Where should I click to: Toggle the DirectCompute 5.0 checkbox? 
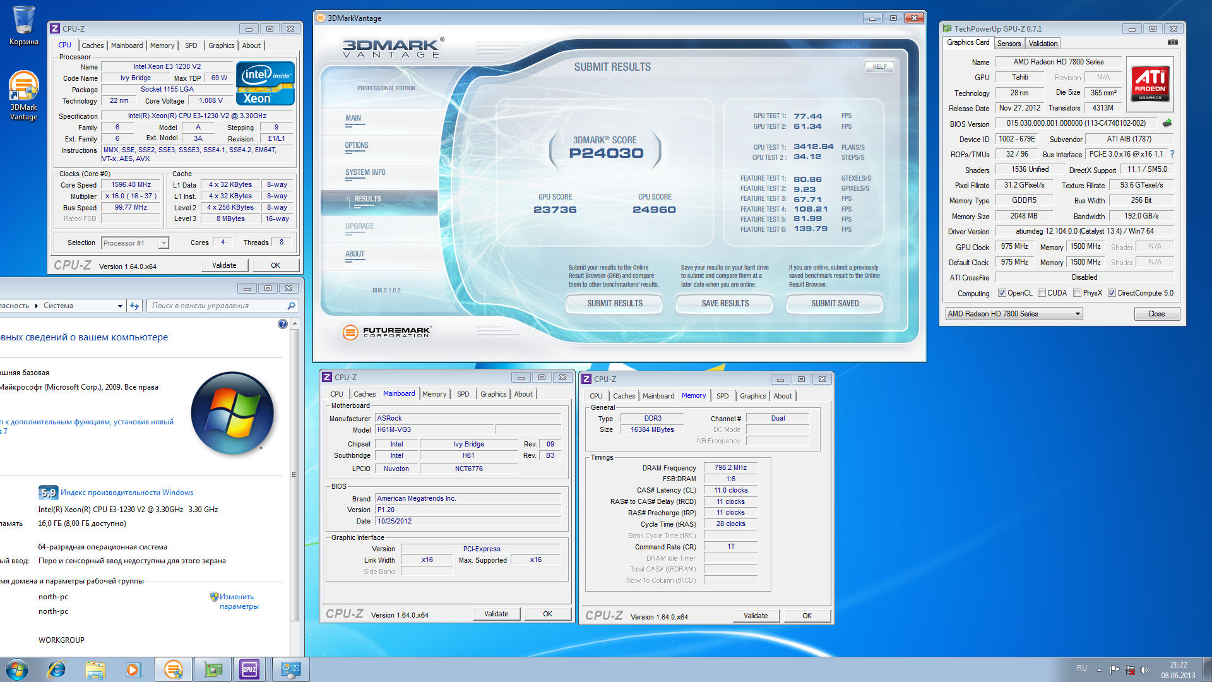pyautogui.click(x=1112, y=293)
